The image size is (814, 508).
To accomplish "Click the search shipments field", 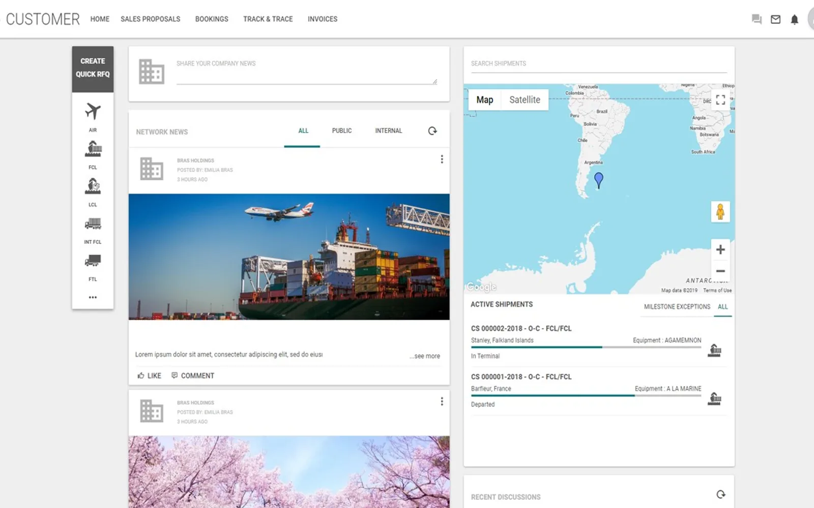I will pos(599,64).
